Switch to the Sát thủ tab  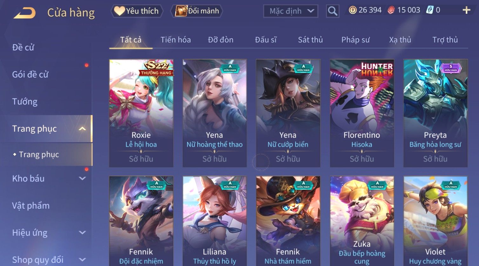point(310,40)
